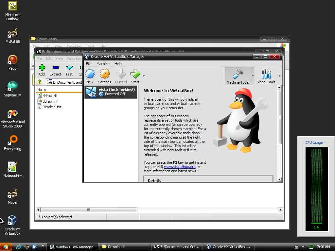The height and width of the screenshot is (251, 335).
Task: Open the 7-Zip View menu
Action: pyautogui.click(x=59, y=59)
